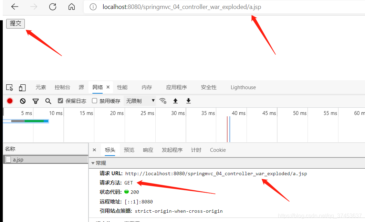Open the 性能 tab
Screen dimensions: 365x222
[122, 87]
